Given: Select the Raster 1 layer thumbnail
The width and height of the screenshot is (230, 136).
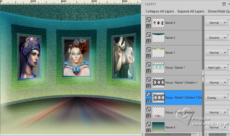Looking at the screenshot, I should [158, 53].
